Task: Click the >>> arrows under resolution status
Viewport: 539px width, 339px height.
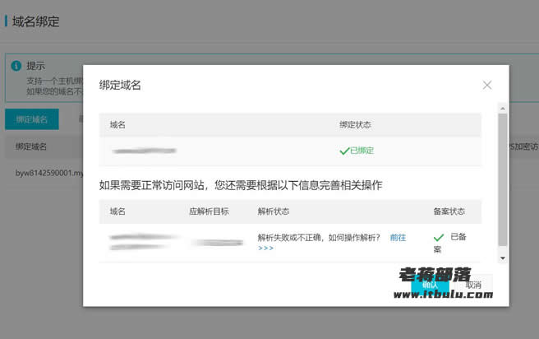Action: pos(265,248)
